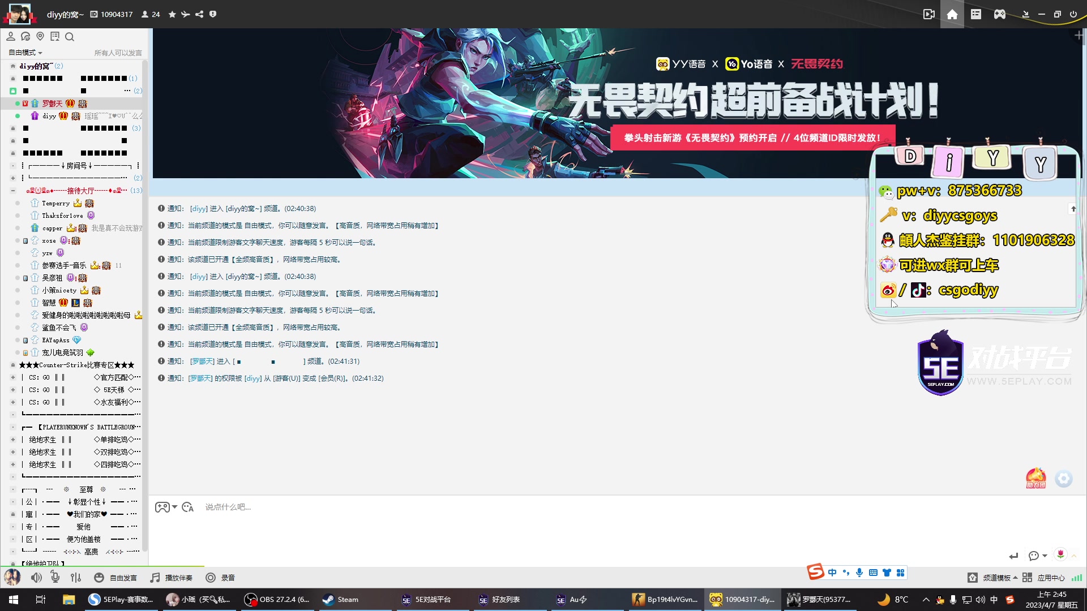The height and width of the screenshot is (611, 1087).
Task: Click the download arrow icon in title bar
Action: click(1025, 14)
